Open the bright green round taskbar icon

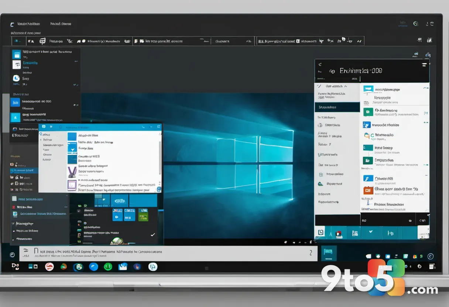click(108, 266)
